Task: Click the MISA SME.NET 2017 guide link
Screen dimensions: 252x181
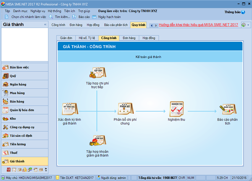Action: pos(198,25)
